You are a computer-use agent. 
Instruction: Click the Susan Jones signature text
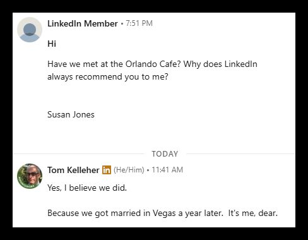pos(71,114)
